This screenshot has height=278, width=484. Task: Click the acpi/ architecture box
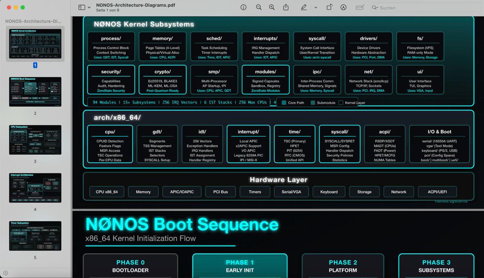385,144
